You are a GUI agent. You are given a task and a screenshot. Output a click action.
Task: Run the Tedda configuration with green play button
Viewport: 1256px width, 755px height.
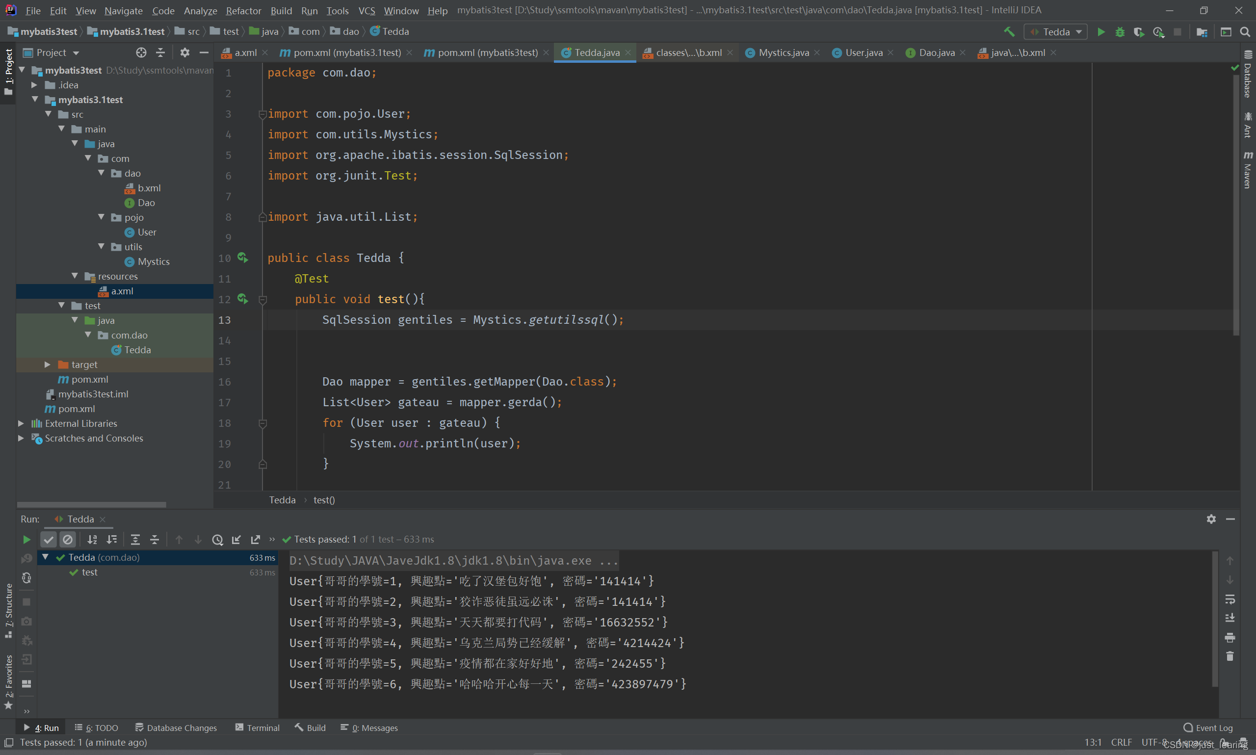1101,31
